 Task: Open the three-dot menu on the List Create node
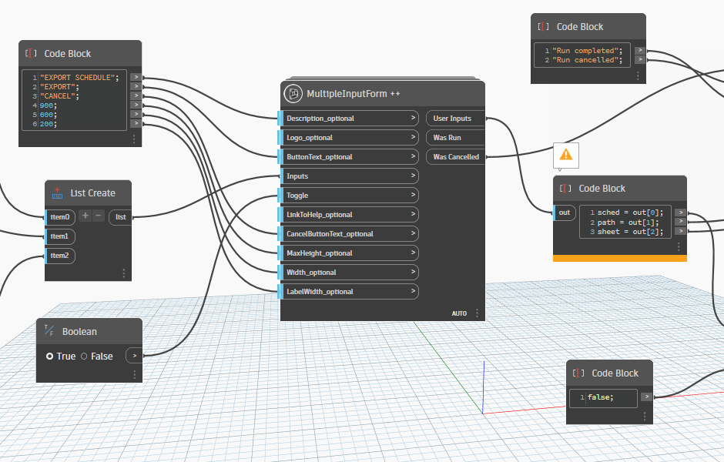coord(124,273)
